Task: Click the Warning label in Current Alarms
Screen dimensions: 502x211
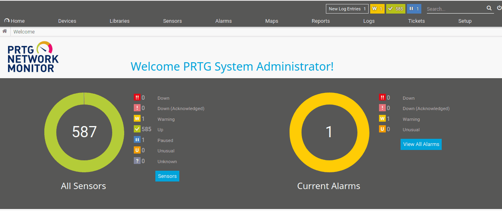Action: click(411, 119)
